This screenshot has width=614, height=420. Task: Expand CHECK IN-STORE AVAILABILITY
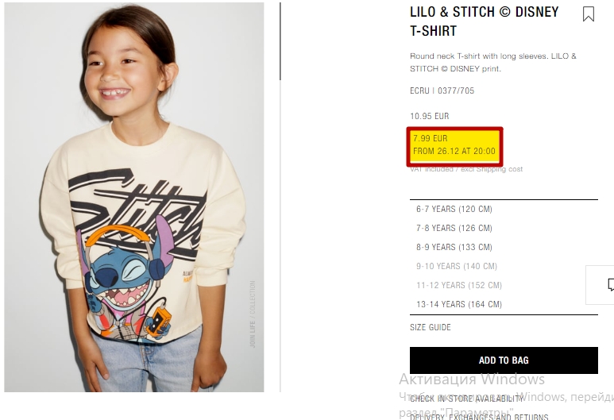pos(466,399)
